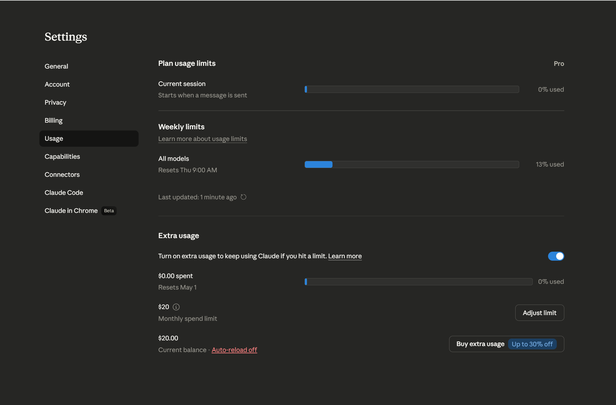616x405 pixels.
Task: Click the info icon beside $20
Action: (x=176, y=307)
